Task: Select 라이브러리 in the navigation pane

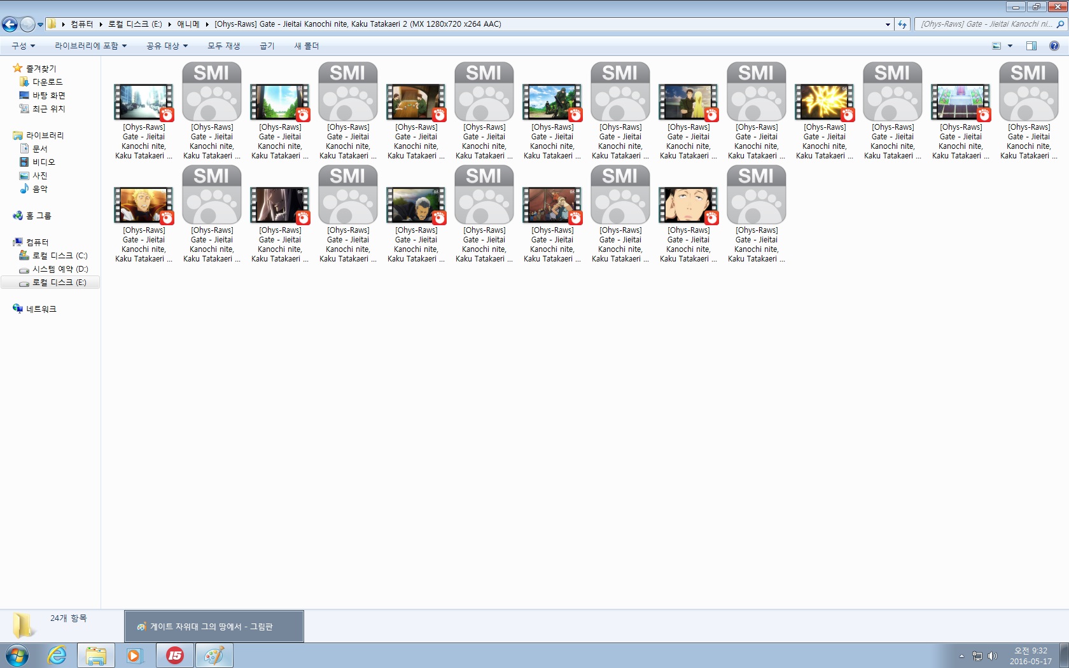Action: [45, 135]
